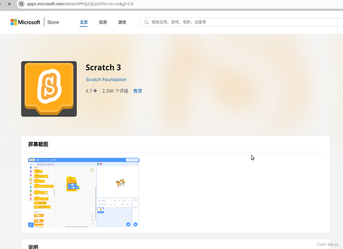Viewport: 343px width, 249px height.
Task: Click the 4.7 star rating
Action: point(92,91)
